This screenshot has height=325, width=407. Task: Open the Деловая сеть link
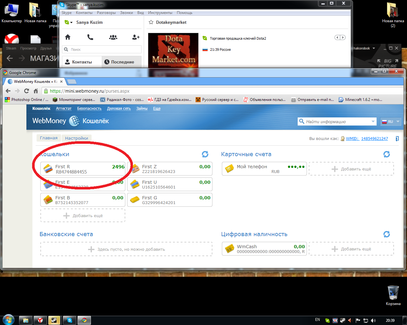pyautogui.click(x=119, y=109)
